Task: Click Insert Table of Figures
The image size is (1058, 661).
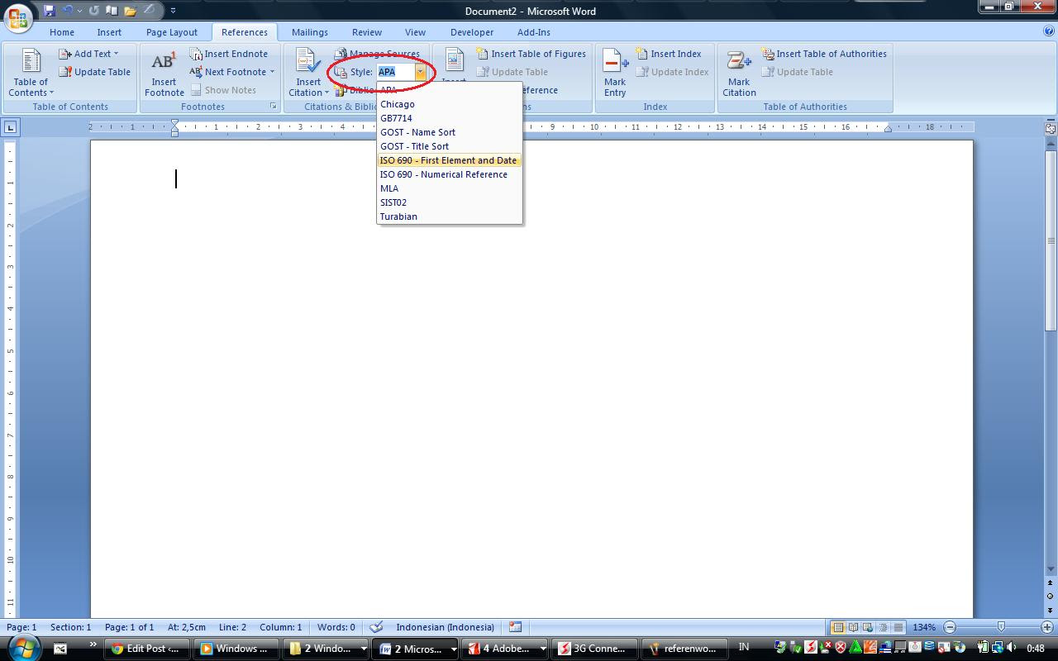Action: 531,54
